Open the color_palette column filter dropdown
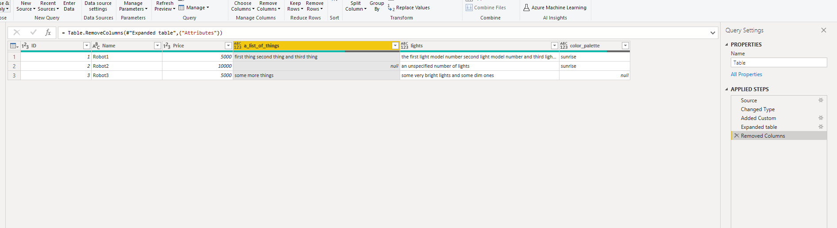The width and height of the screenshot is (837, 228). tap(625, 46)
